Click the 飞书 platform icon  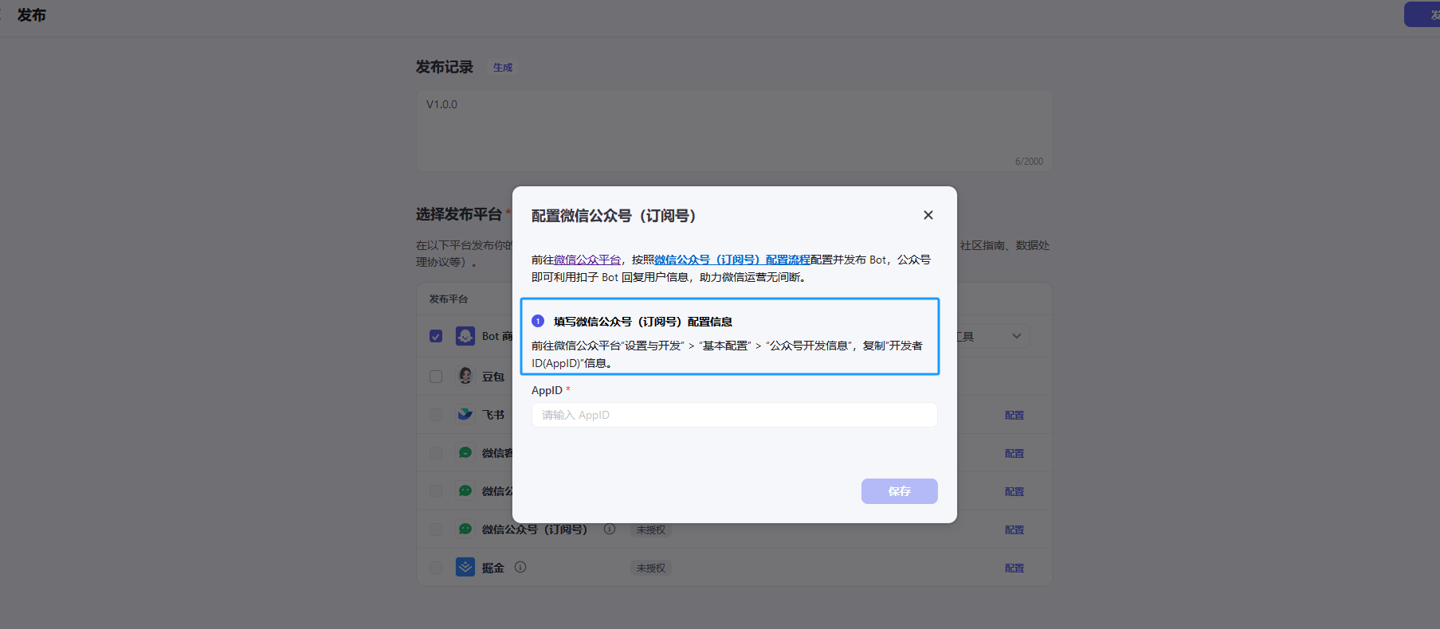[x=465, y=414]
